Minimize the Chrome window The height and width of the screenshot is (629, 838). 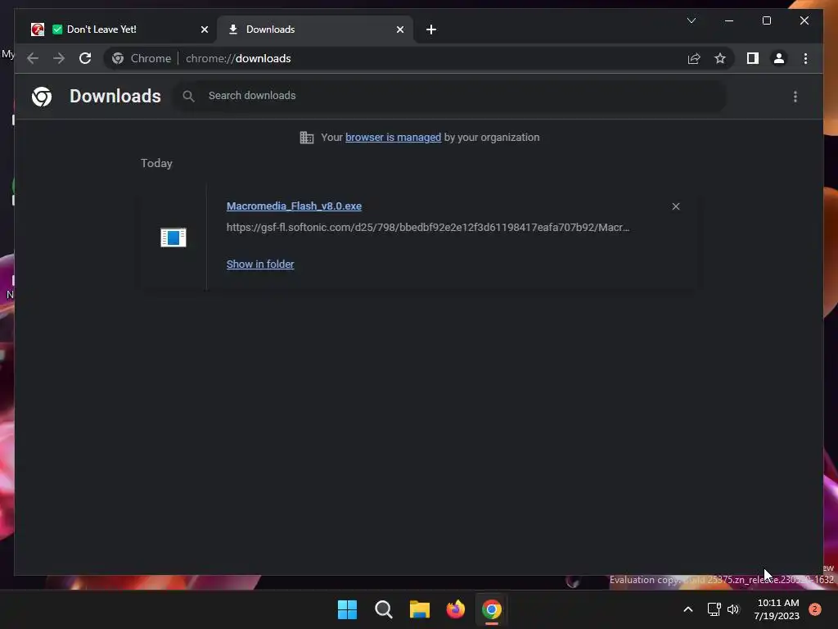click(x=729, y=20)
